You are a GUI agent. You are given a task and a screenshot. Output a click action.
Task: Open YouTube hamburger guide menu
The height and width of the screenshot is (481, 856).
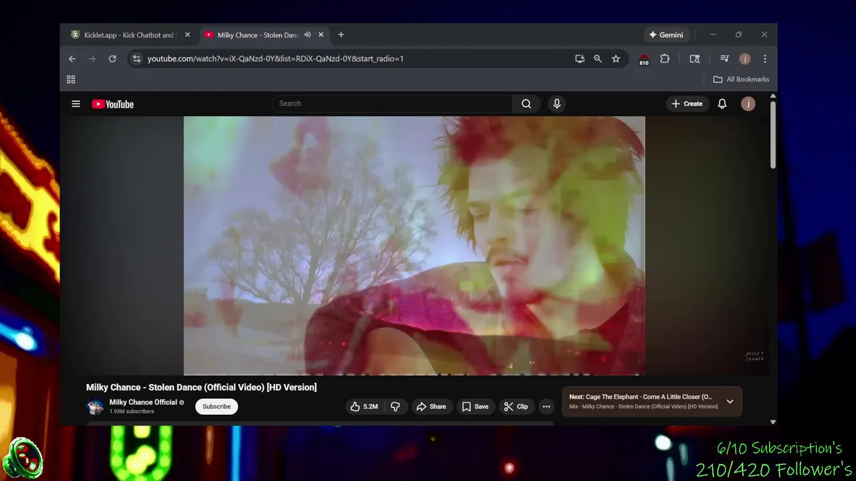click(76, 104)
